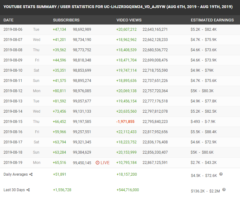Click subscriber gain +35,351
Screen dimensions: 240x198
coord(59,70)
